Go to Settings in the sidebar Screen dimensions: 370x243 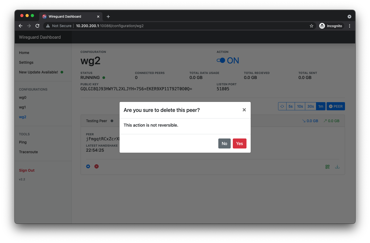coord(26,62)
